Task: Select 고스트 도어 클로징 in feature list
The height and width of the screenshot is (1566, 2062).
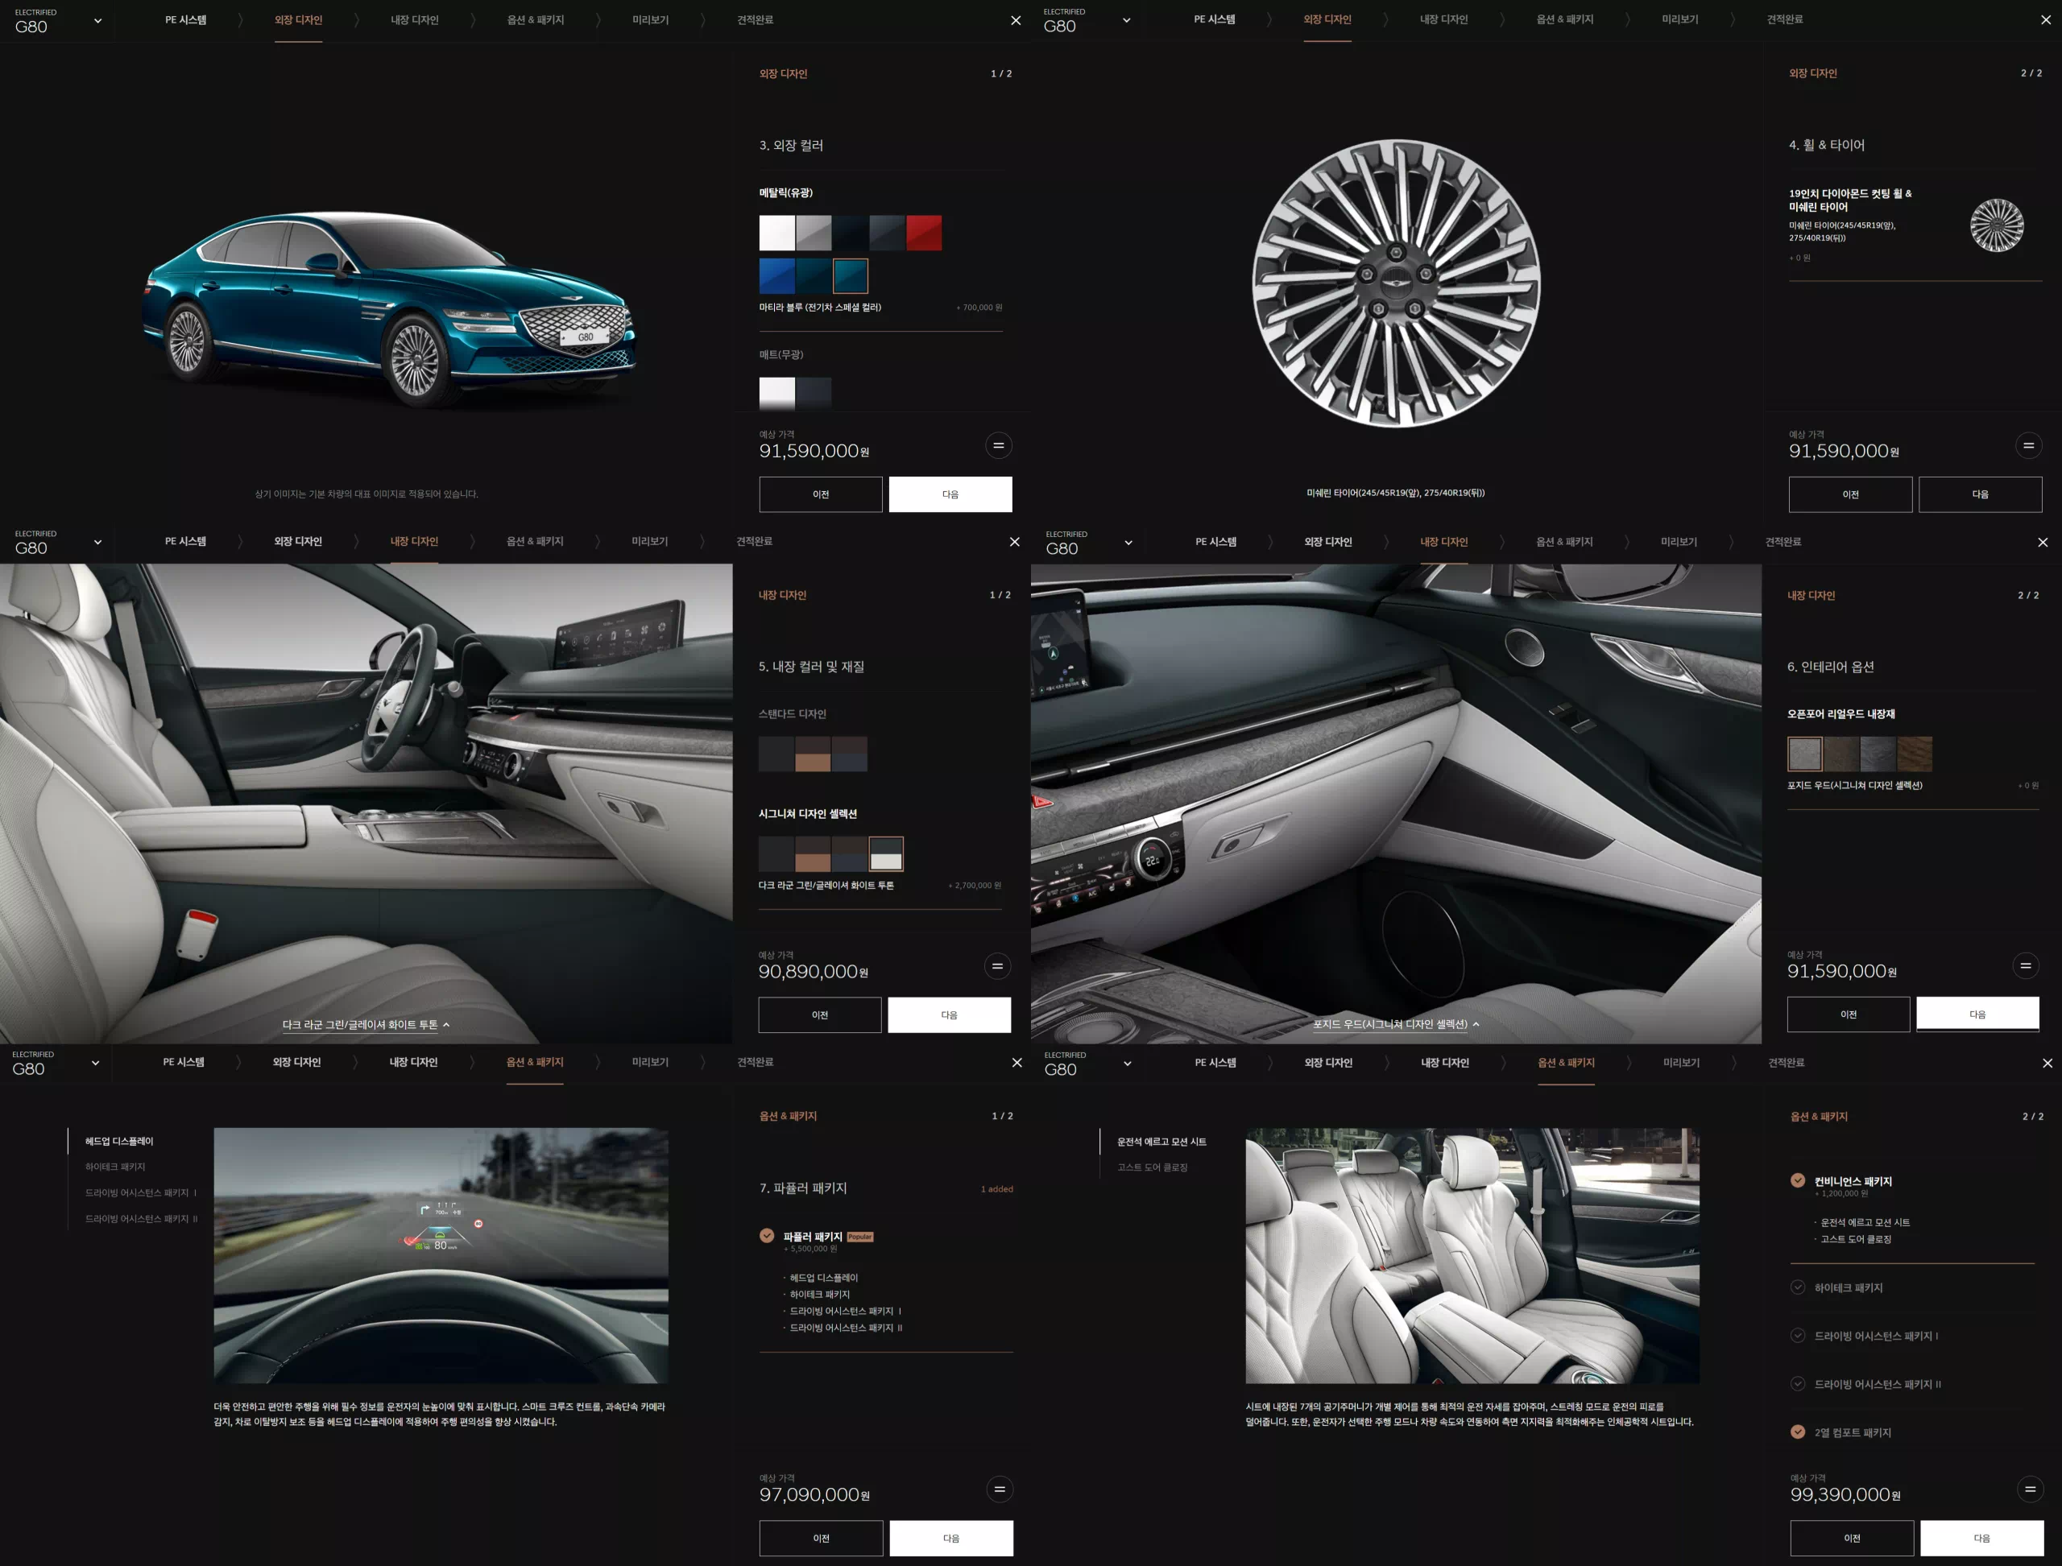Action: 1152,1167
